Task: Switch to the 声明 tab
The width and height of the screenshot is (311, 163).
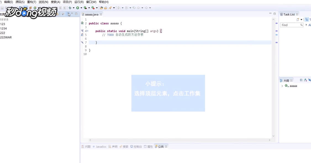Action: click(113, 146)
